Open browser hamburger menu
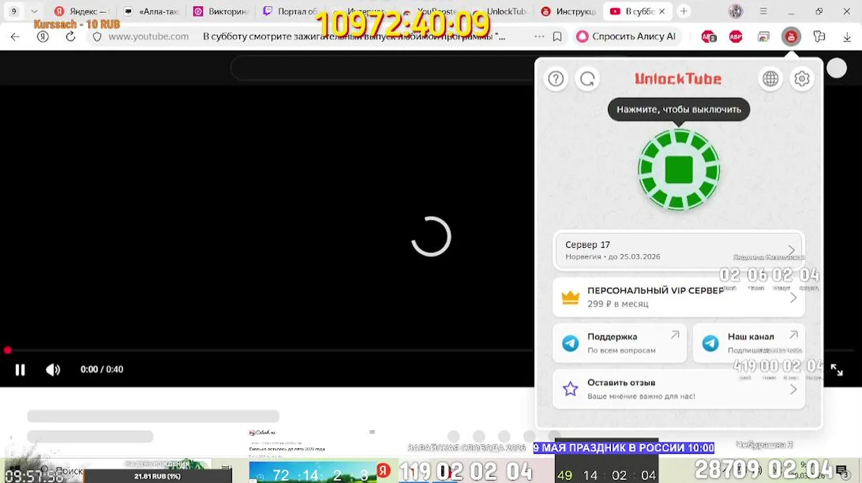The width and height of the screenshot is (862, 483). point(763,11)
